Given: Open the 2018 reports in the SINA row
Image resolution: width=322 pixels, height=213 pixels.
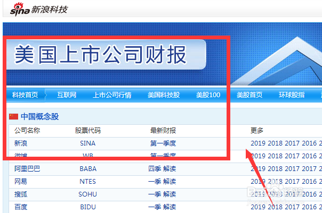Looking at the screenshot, I should tap(275, 143).
